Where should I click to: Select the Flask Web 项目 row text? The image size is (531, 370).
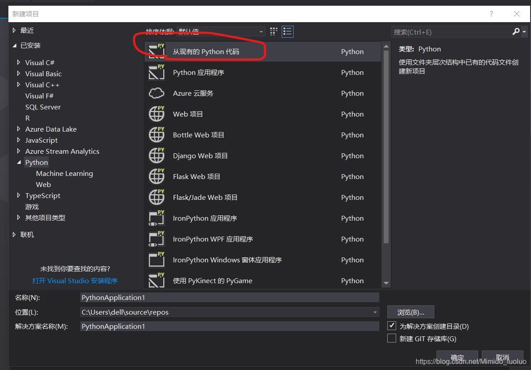[197, 176]
